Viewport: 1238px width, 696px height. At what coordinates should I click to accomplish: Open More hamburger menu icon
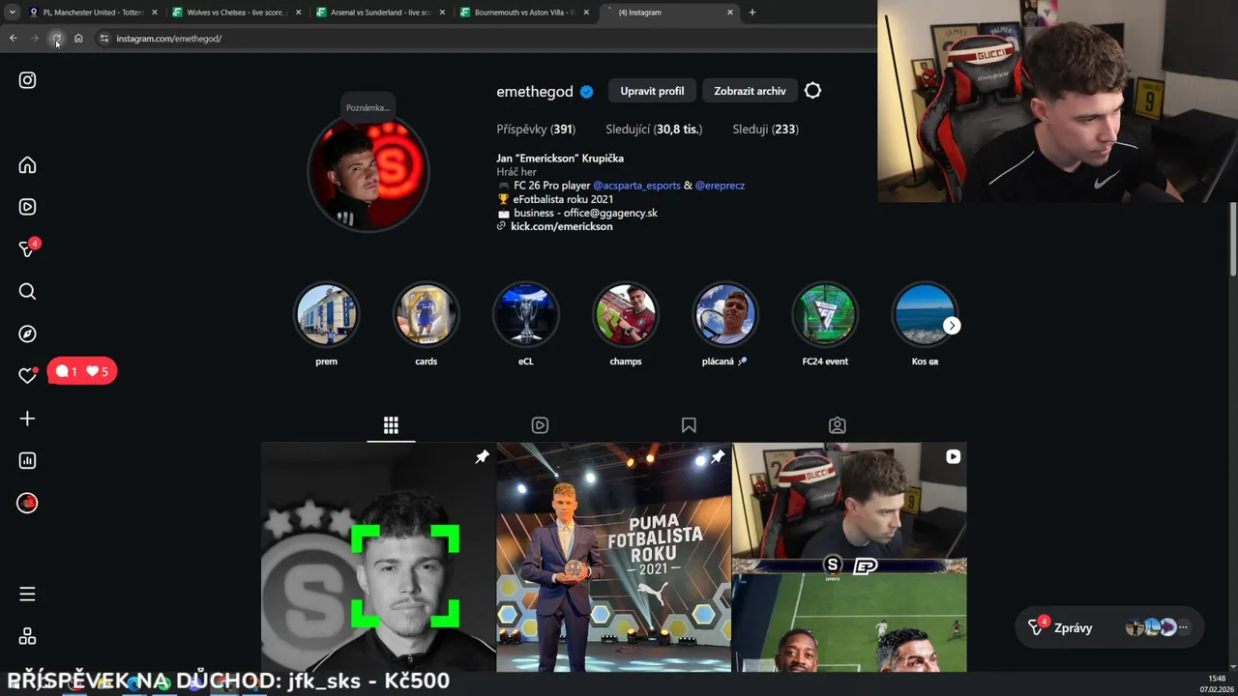tap(28, 594)
